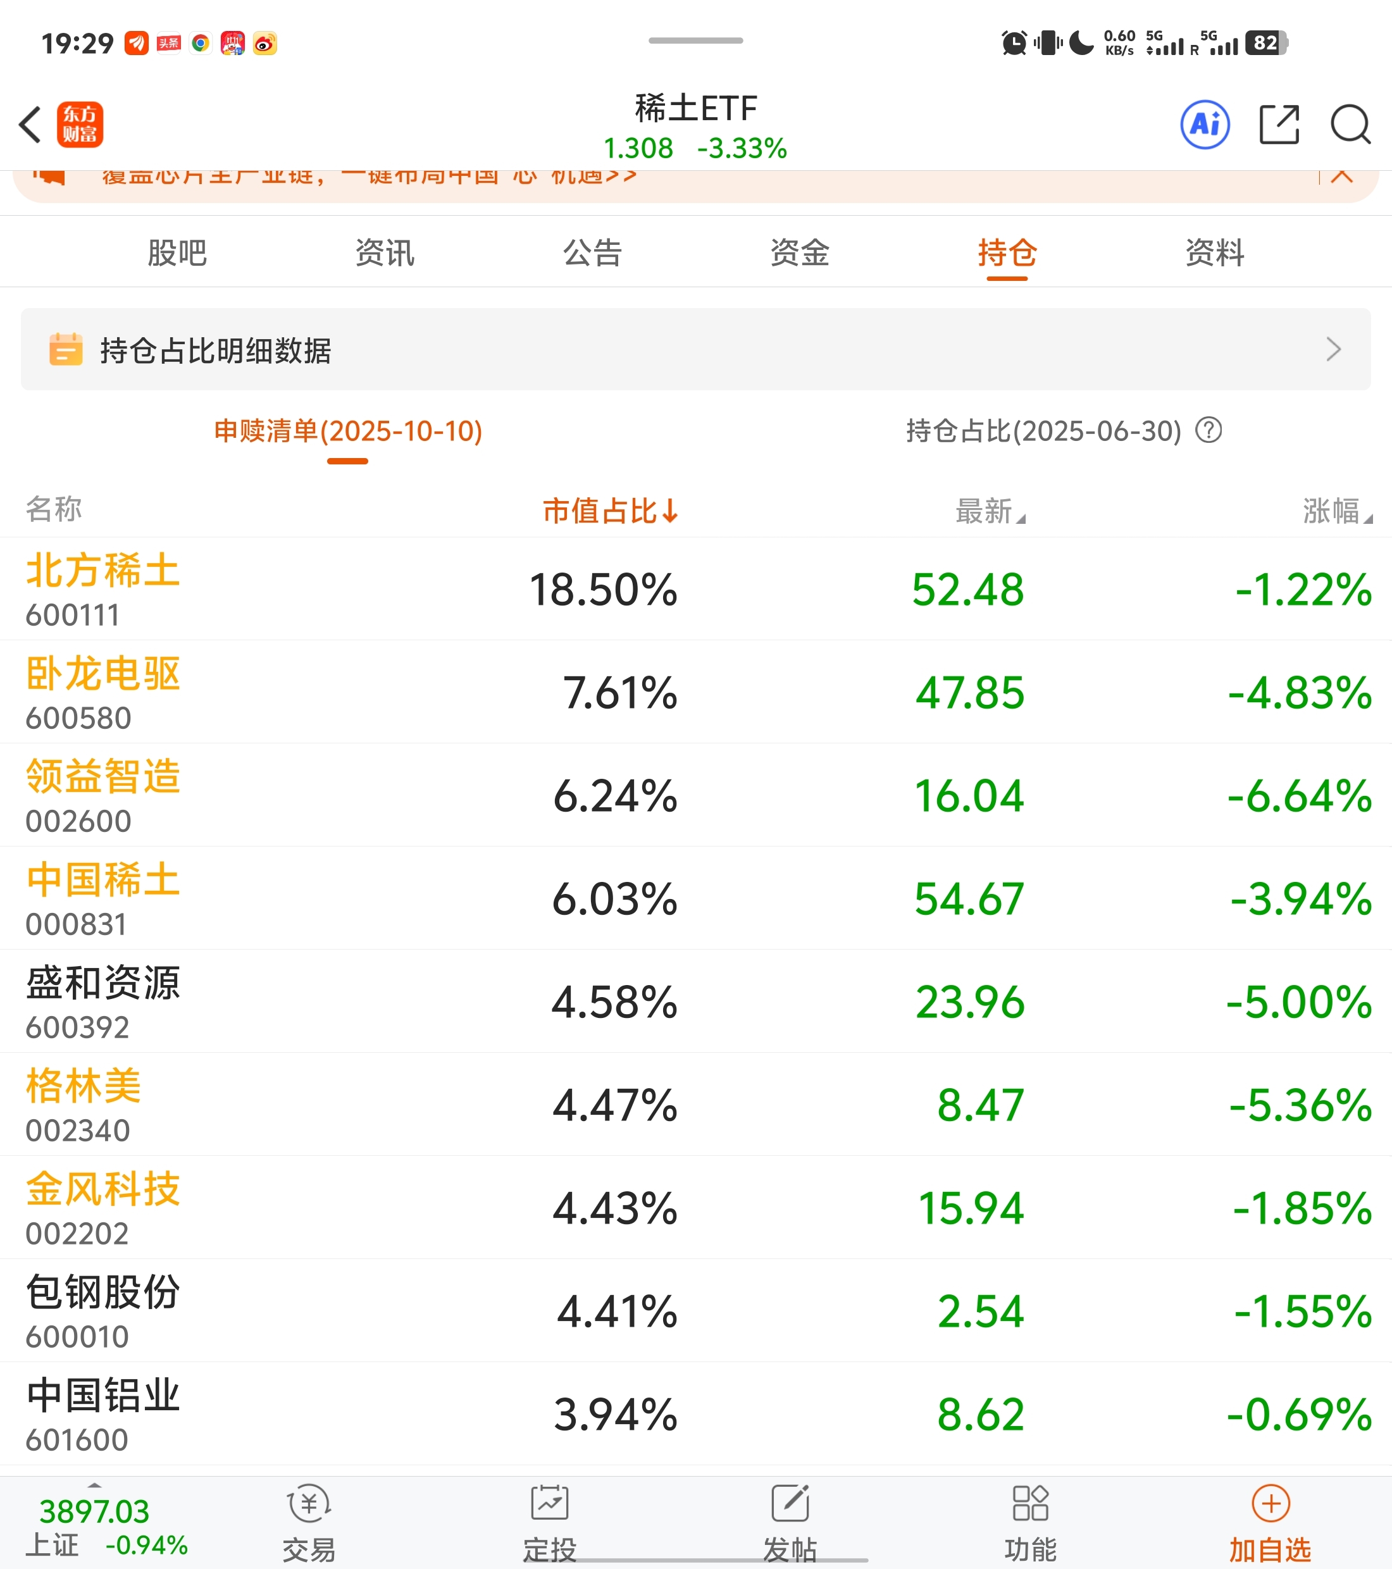Switch to the 资金 tab
This screenshot has width=1392, height=1569.
[799, 252]
